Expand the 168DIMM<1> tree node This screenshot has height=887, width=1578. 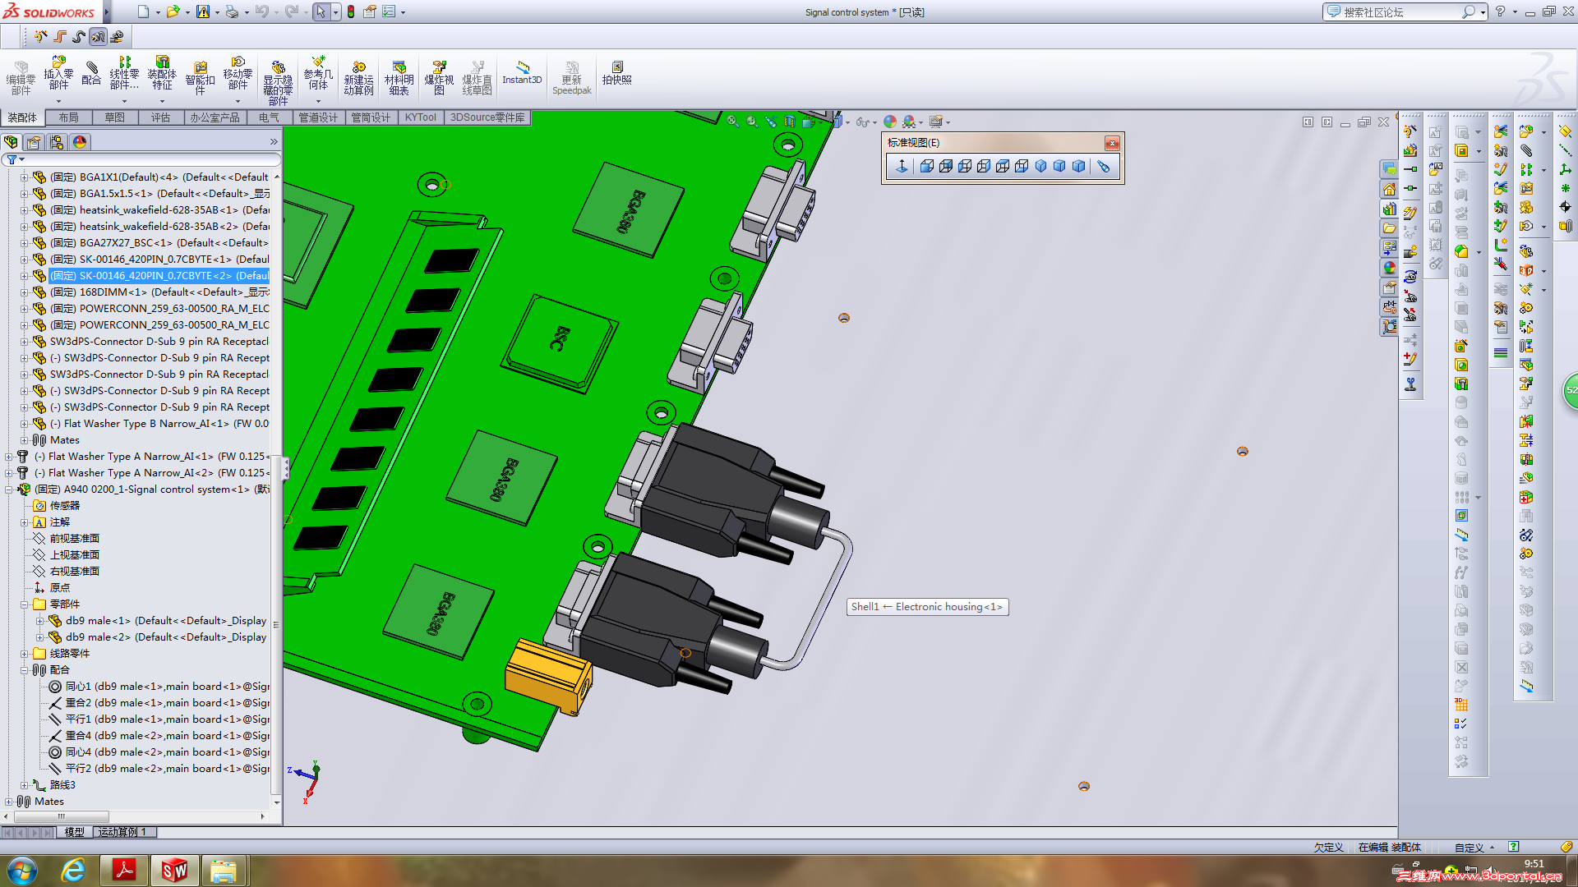click(25, 292)
